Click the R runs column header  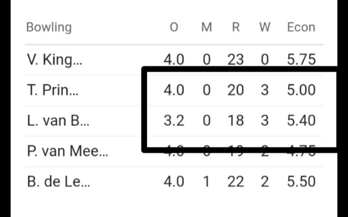[235, 27]
